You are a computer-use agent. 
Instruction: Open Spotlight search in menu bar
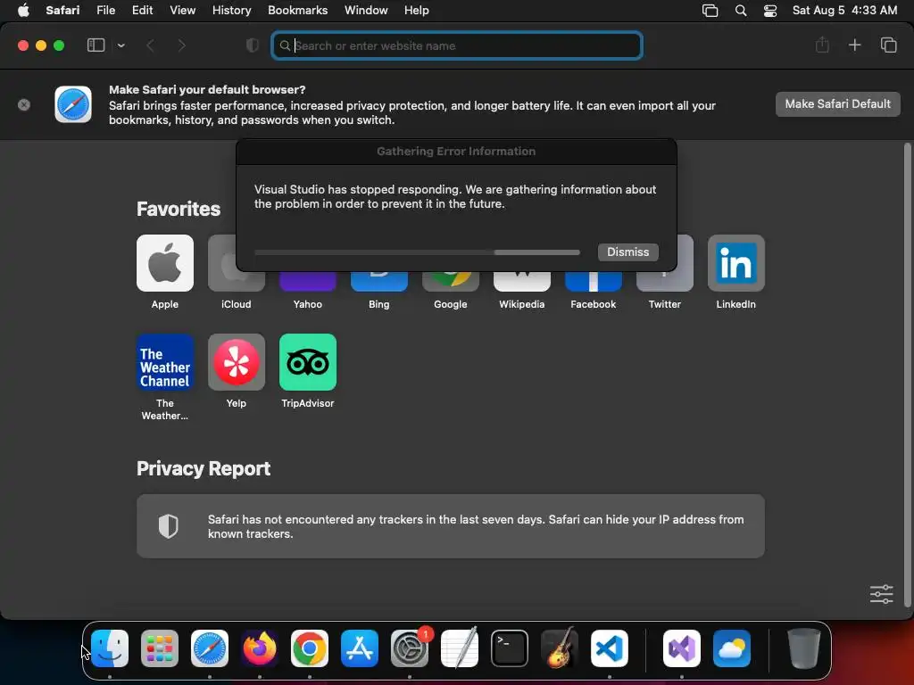(x=740, y=11)
